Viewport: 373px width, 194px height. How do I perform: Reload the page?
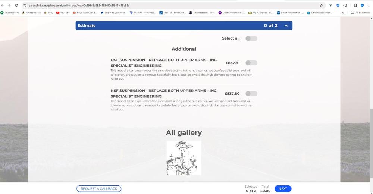tap(16, 5)
